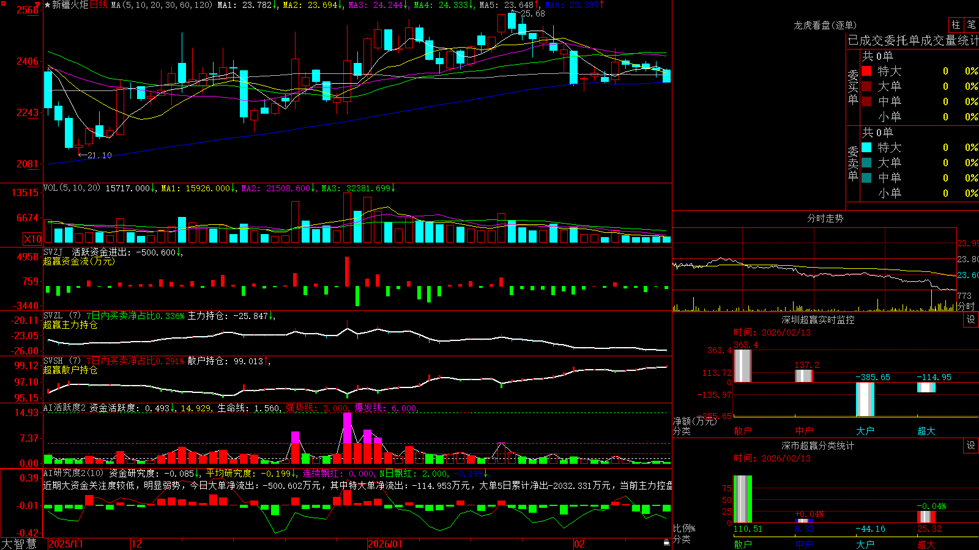The width and height of the screenshot is (979, 550).
Task: Click the SVZJ indicator label
Action: tap(54, 252)
